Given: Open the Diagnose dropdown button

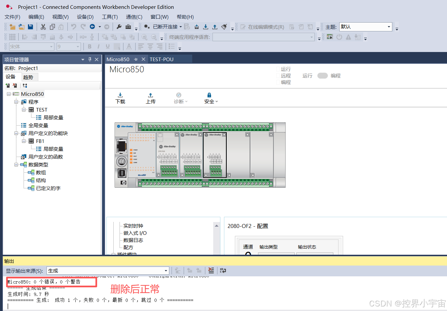Looking at the screenshot, I should click(180, 98).
